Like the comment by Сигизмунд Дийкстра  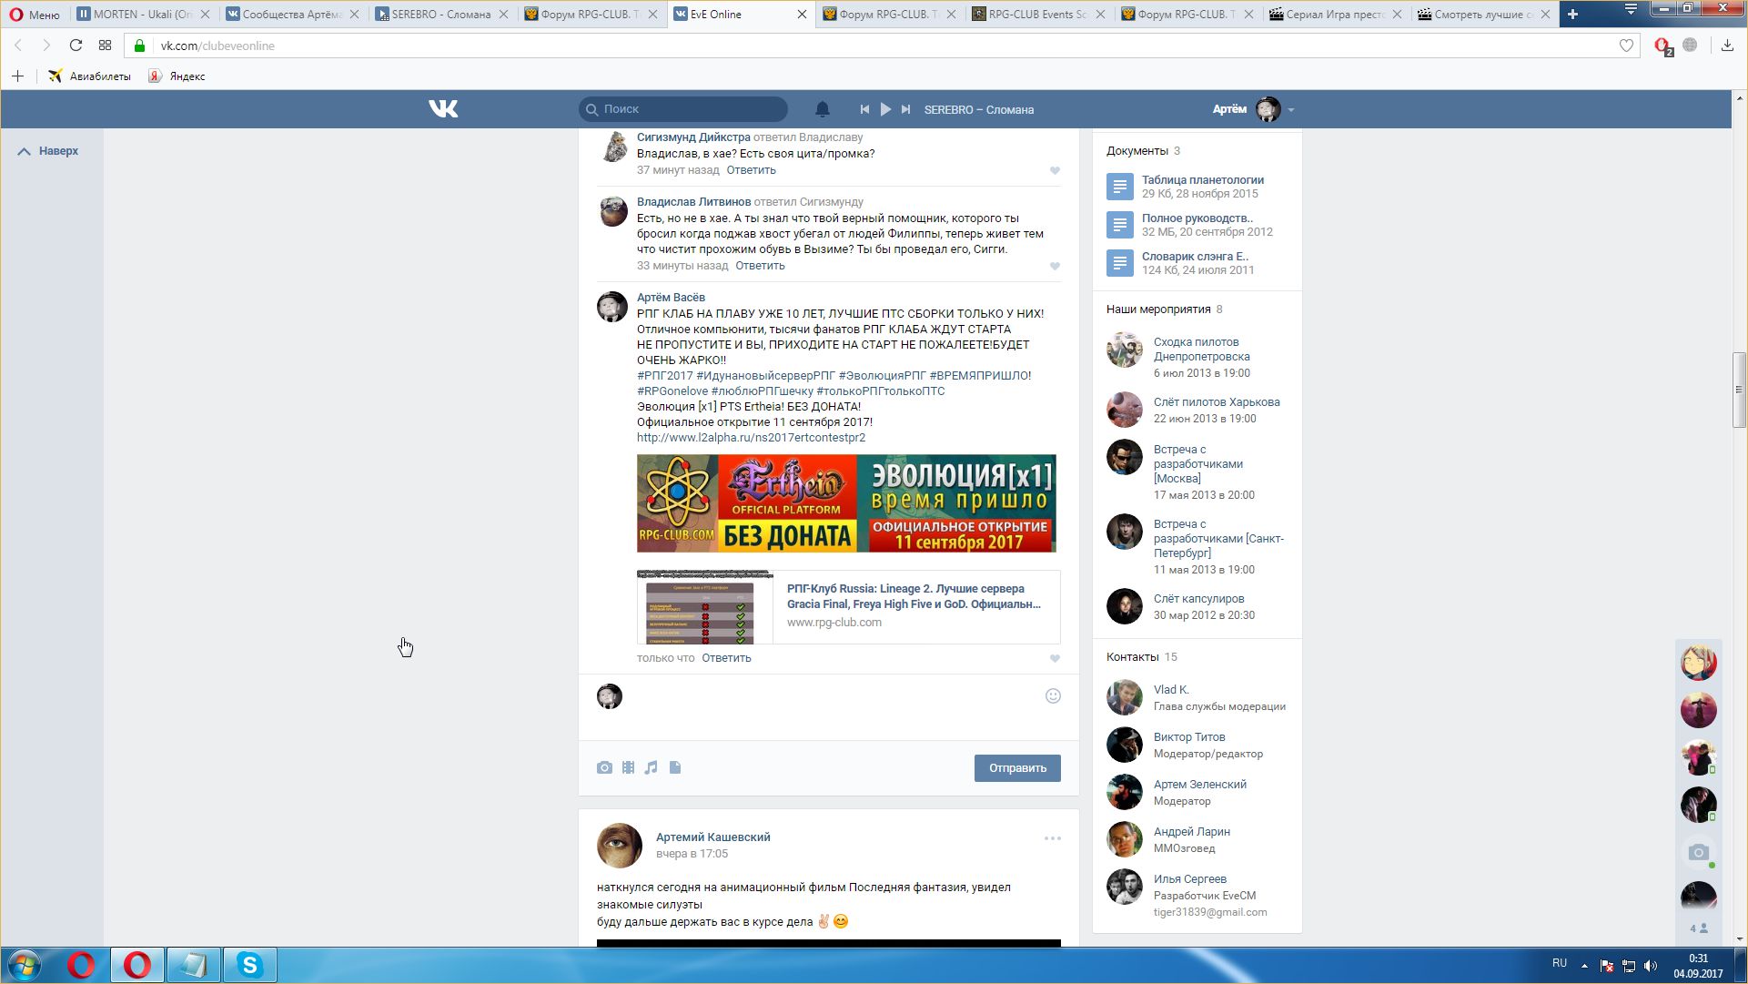click(x=1055, y=170)
